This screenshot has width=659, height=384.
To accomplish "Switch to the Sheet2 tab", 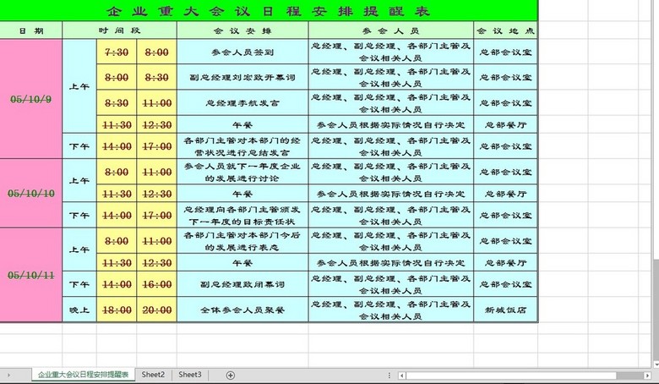I will pos(153,374).
